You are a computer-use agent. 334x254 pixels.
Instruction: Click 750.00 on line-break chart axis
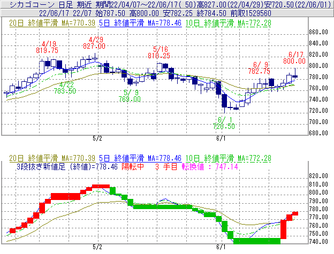pyautogui.click(x=318, y=234)
